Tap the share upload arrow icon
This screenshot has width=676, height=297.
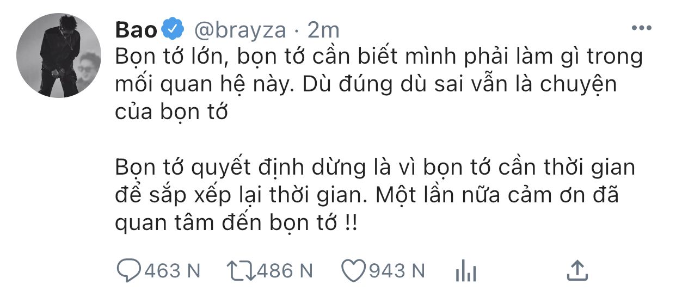coord(576,270)
